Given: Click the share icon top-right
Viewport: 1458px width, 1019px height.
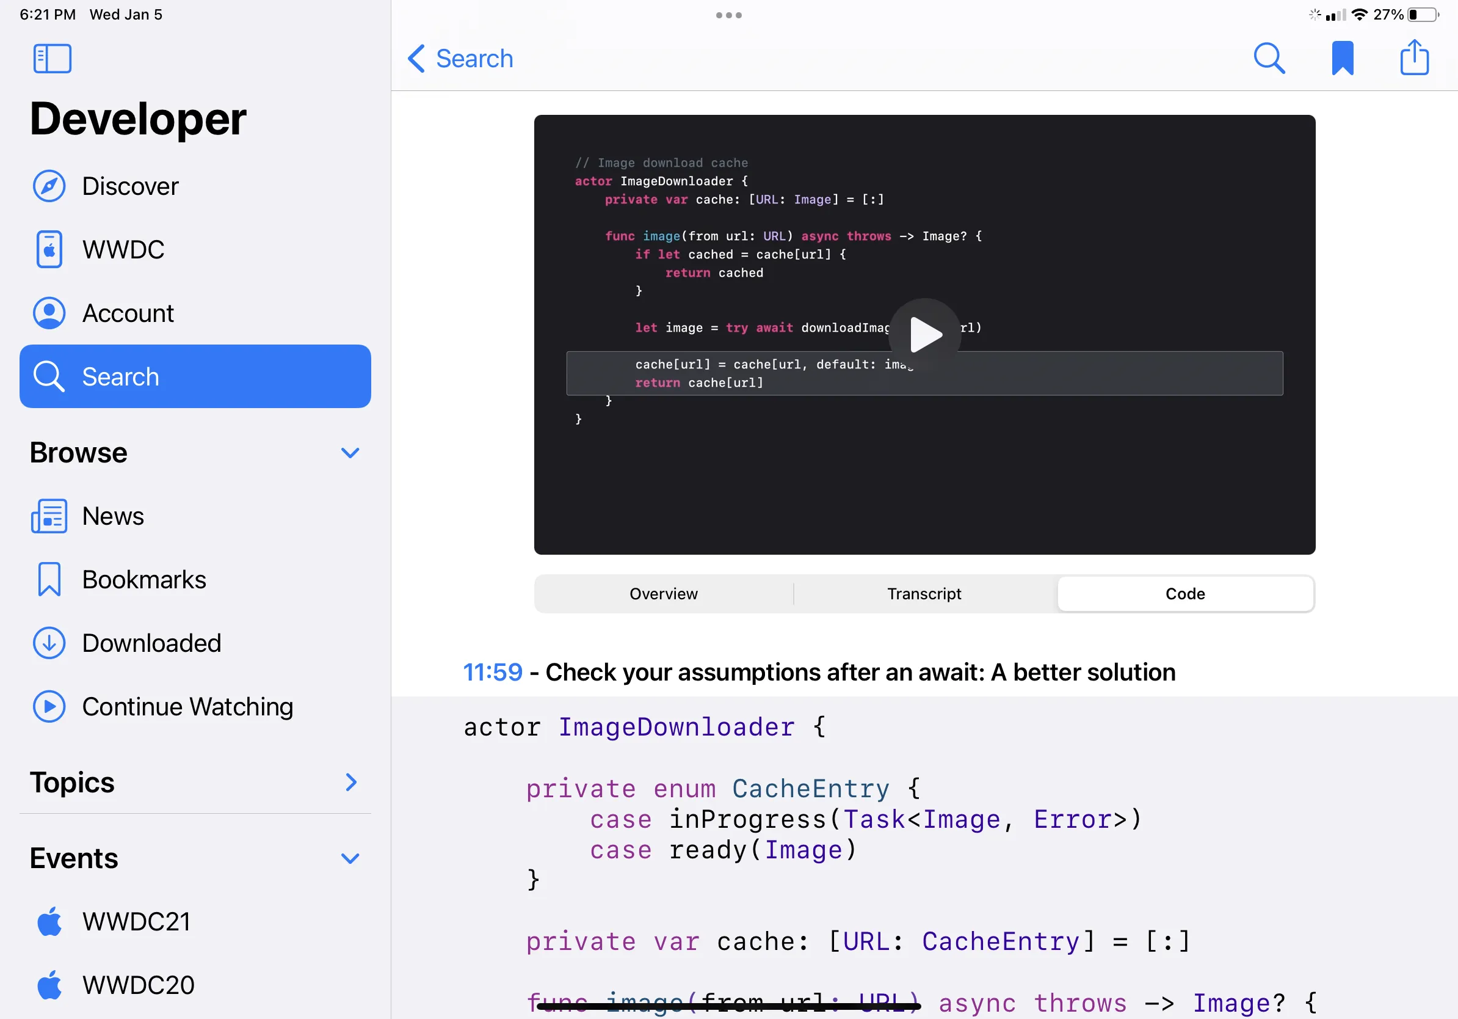Looking at the screenshot, I should point(1415,57).
